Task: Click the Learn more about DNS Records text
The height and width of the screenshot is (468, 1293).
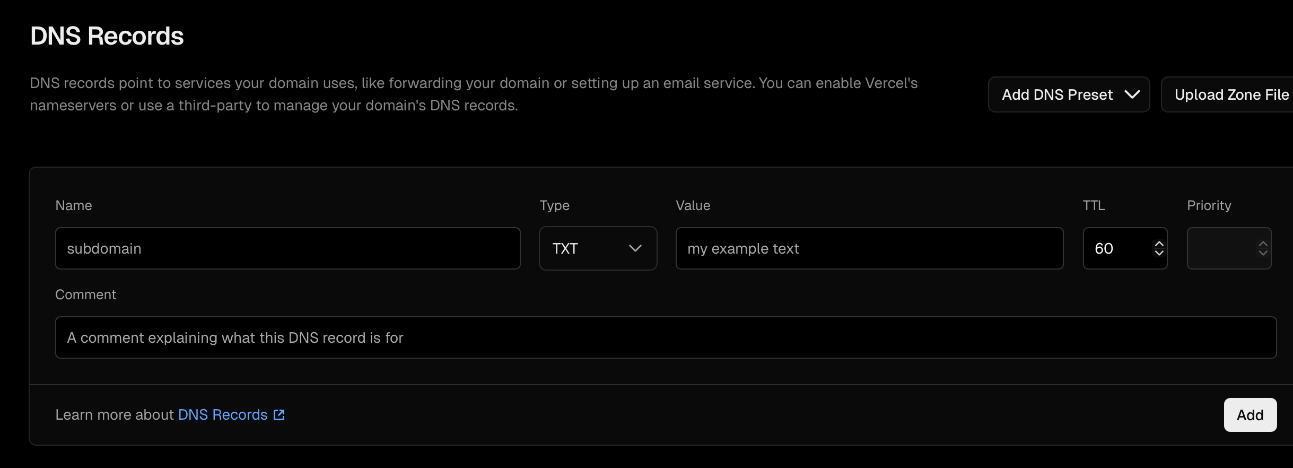Action: coord(114,414)
